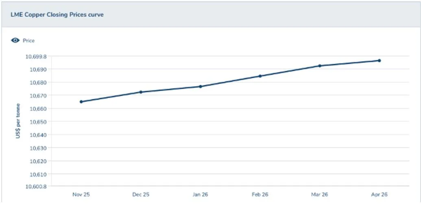Toggle the Price series eye icon
The width and height of the screenshot is (421, 223).
tap(15, 41)
